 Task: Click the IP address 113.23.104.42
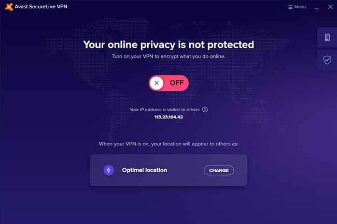pos(168,117)
